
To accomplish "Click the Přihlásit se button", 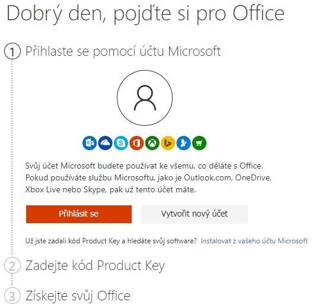I will 79,214.
